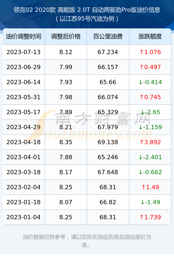The image size is (174, 268).
Task: Click the red ↑1.739 change value
Action: click(x=150, y=217)
